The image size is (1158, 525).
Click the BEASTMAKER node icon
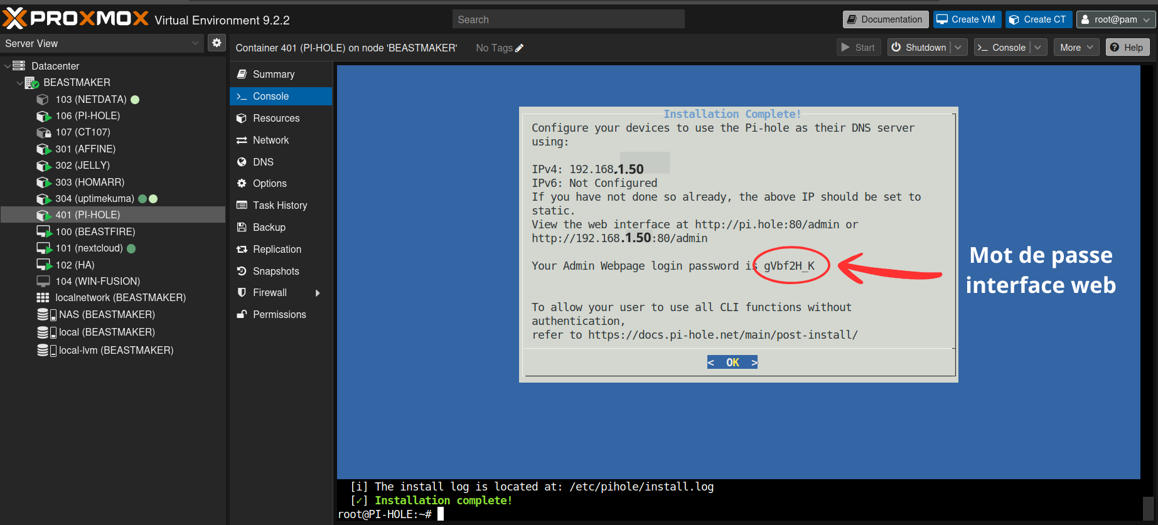pos(31,83)
